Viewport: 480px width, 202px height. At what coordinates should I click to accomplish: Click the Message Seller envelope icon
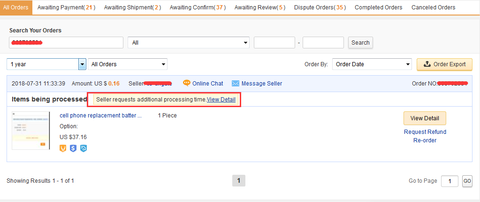(236, 84)
